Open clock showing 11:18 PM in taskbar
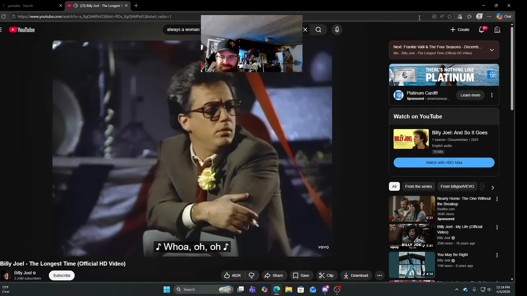Viewport: 527px width, 296px height. click(503, 289)
